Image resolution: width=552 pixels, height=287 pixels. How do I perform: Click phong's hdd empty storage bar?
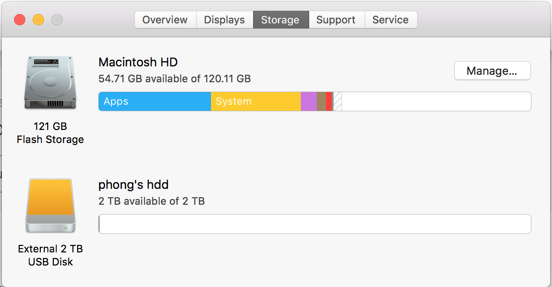click(314, 224)
